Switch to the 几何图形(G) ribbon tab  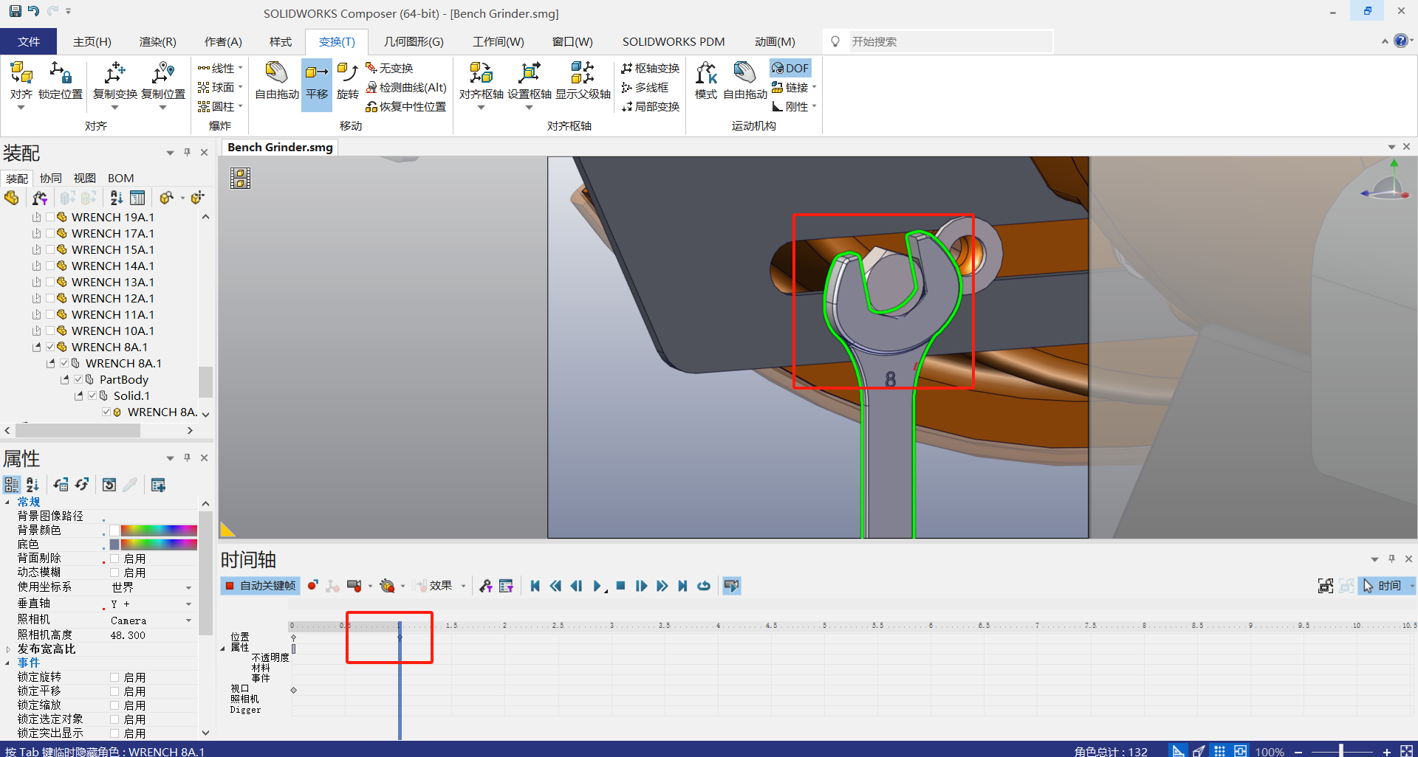(x=414, y=41)
